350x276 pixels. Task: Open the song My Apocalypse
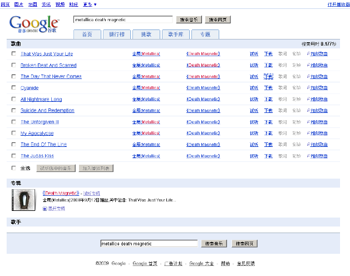point(37,134)
